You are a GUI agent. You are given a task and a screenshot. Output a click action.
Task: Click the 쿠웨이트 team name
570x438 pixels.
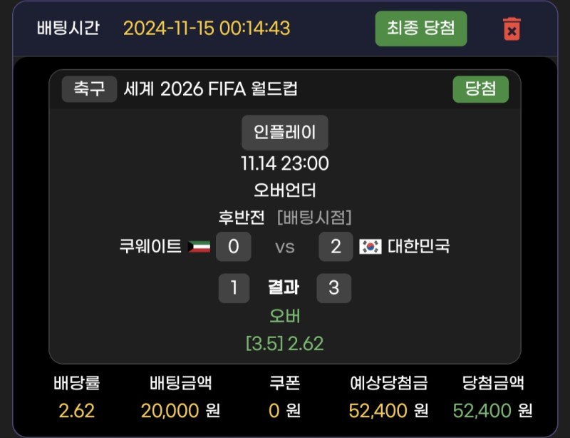[x=150, y=247]
